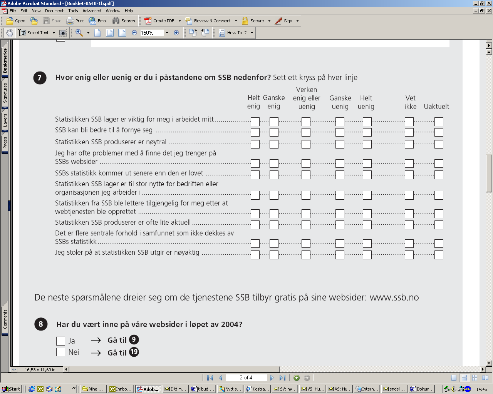Switch to continuous page layout
Viewport: 493px width, 394px height.
click(464, 378)
